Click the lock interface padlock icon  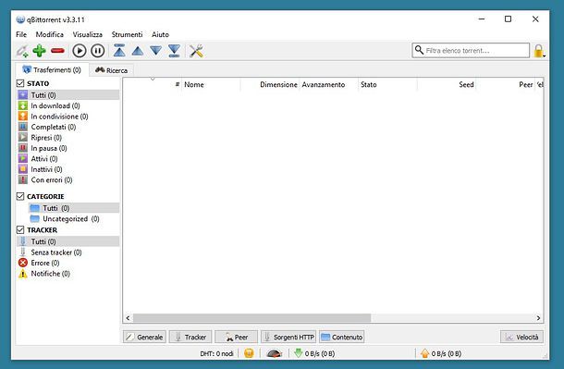[538, 51]
